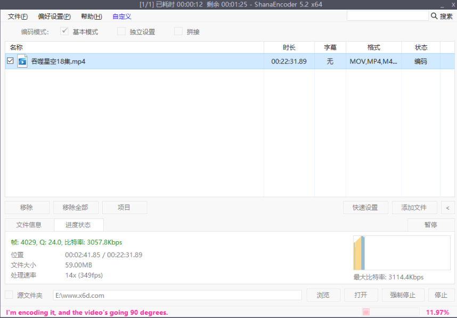457x318 pixels.
Task: Open the 文件(F) menu
Action: [x=17, y=17]
